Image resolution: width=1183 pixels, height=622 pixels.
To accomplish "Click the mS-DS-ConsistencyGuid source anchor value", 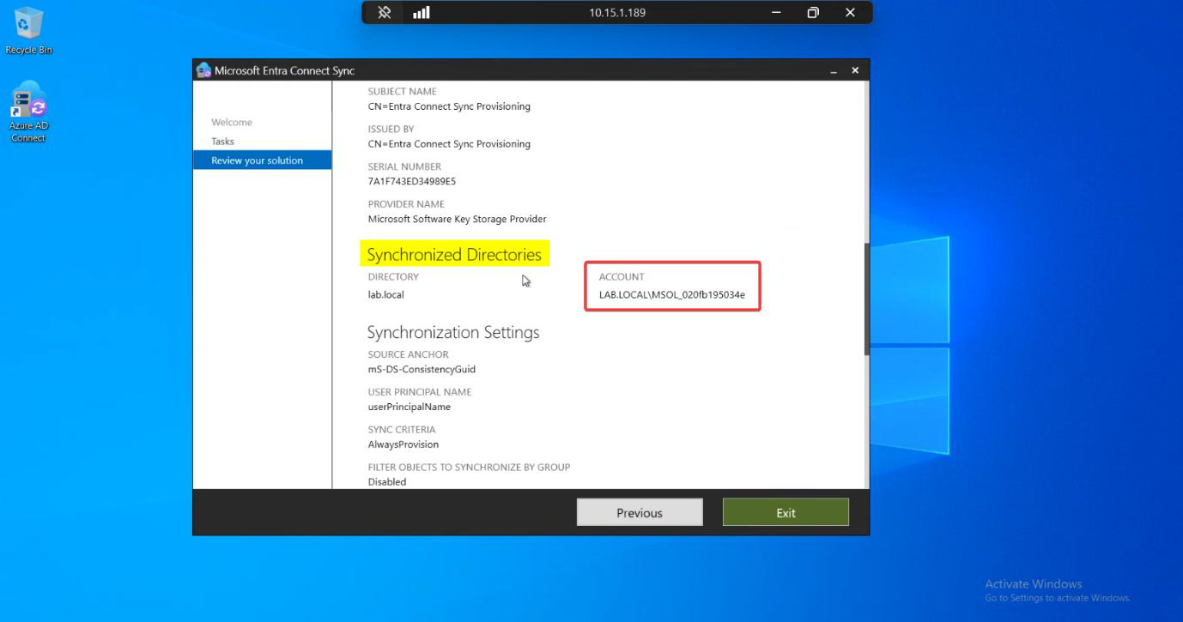I will [422, 370].
